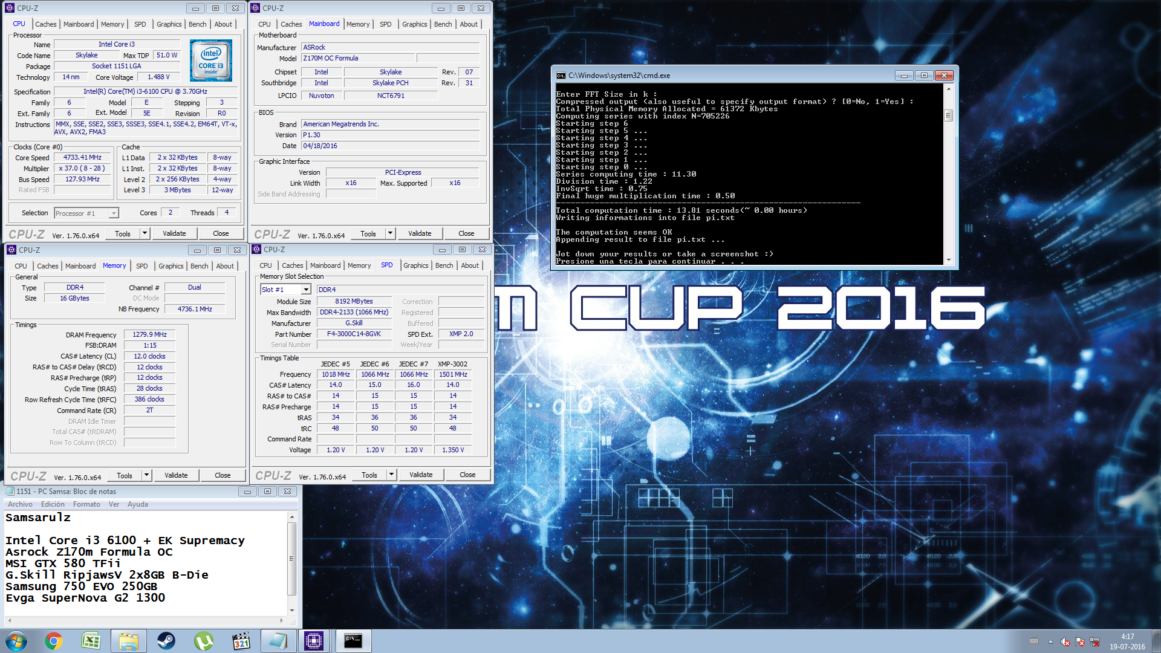Click the title icon of the SPD CPU-Z window
The height and width of the screenshot is (653, 1161).
click(x=256, y=249)
